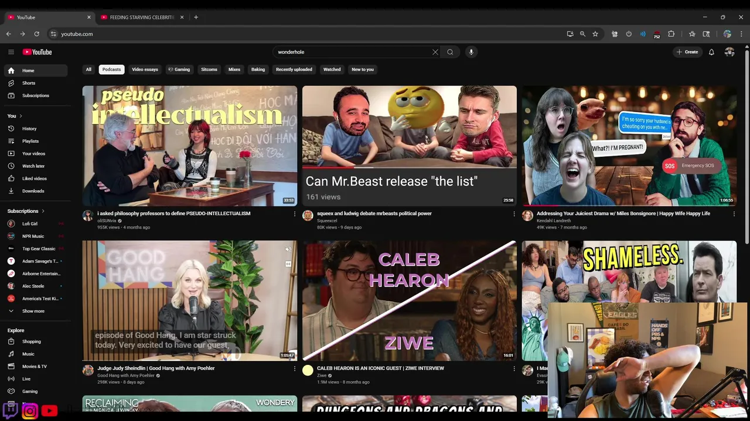Open Music under Explore
The image size is (750, 421).
pyautogui.click(x=35, y=354)
